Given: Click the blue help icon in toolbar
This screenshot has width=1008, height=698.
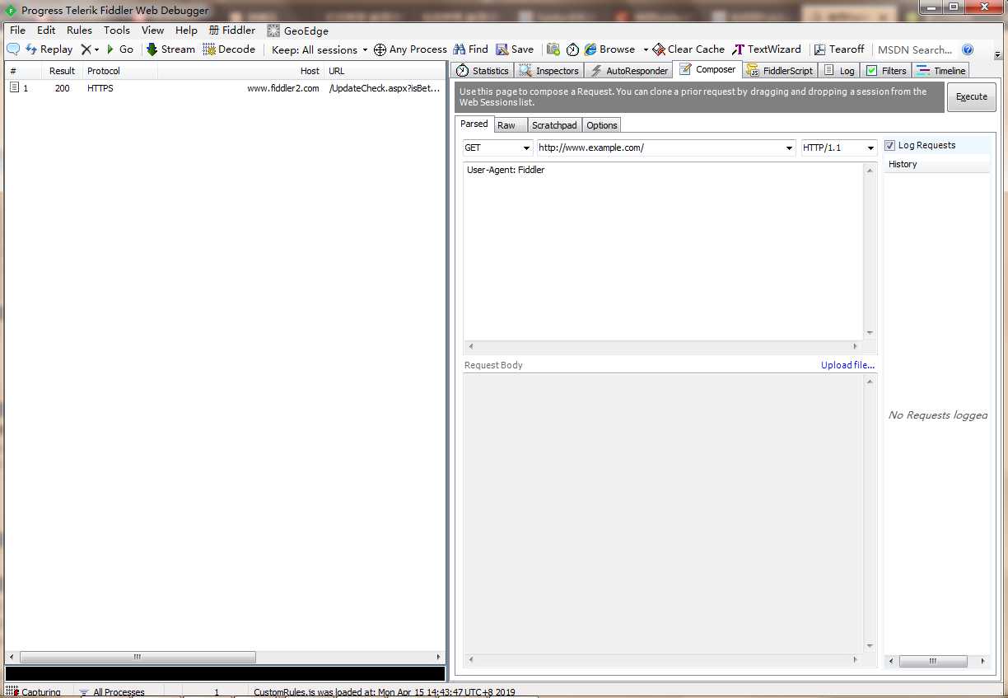Looking at the screenshot, I should click(968, 49).
